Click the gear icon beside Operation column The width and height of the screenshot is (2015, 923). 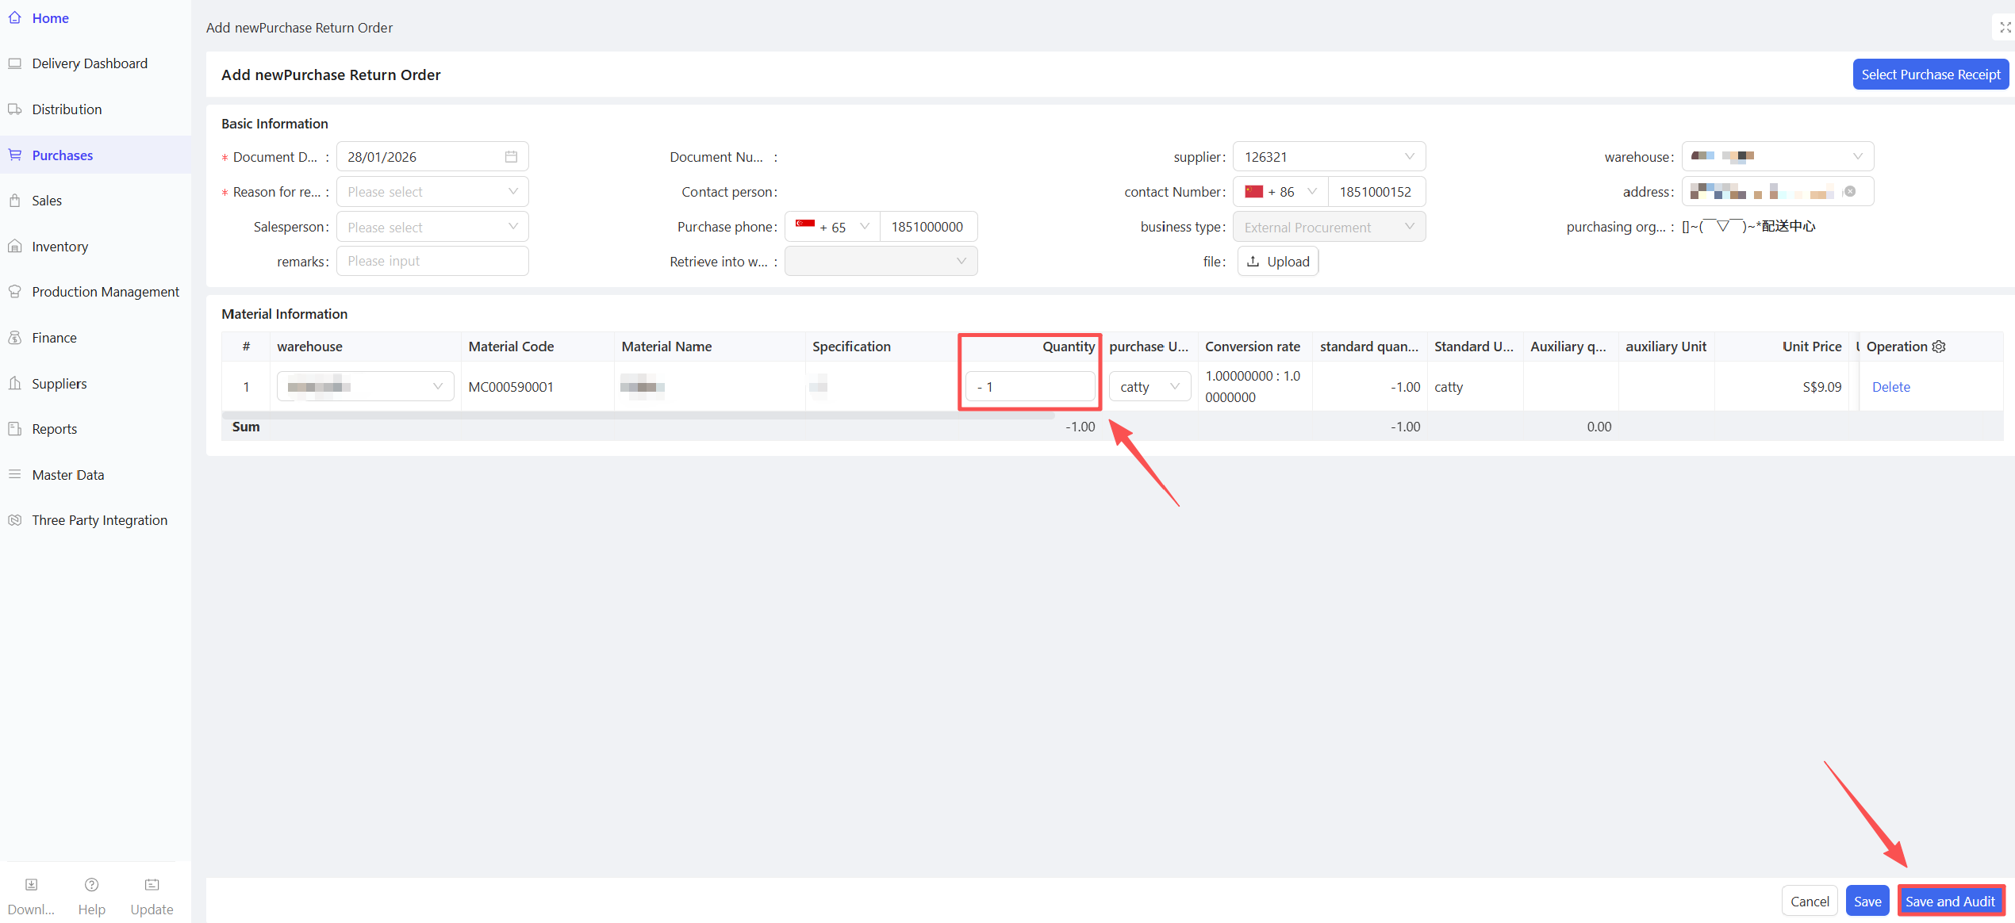1939,347
